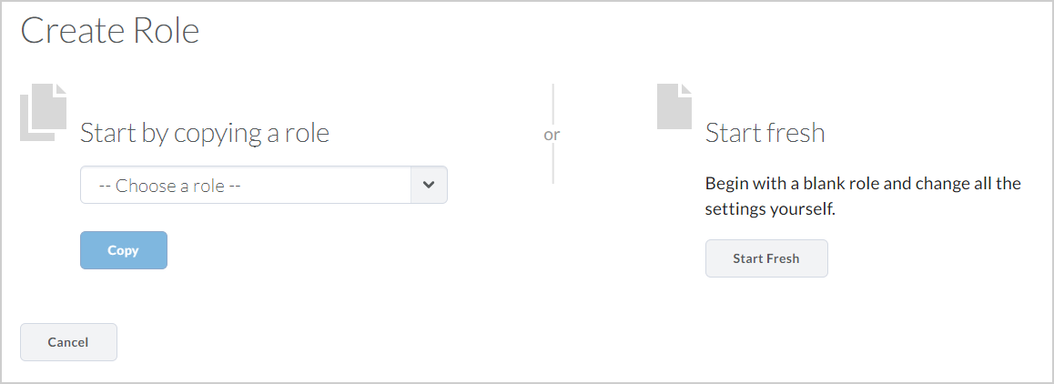This screenshot has height=384, width=1054.
Task: Click the Create Role page heading
Action: pyautogui.click(x=110, y=31)
